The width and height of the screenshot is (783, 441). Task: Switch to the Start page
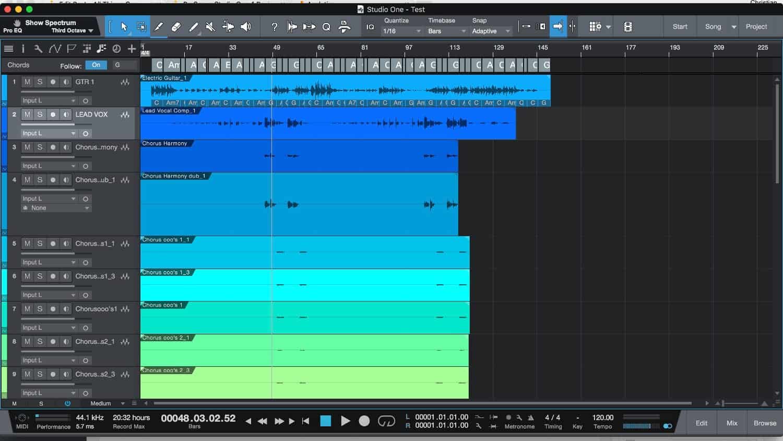click(x=680, y=27)
